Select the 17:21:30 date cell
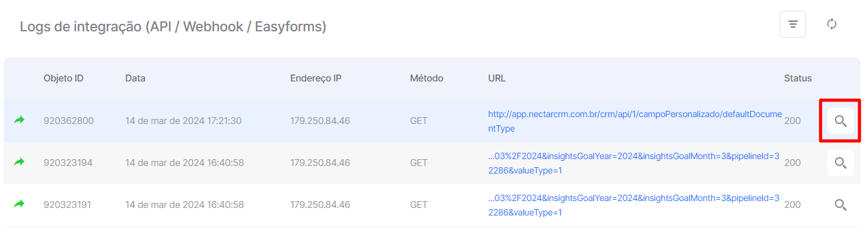This screenshot has height=228, width=867. [x=184, y=120]
